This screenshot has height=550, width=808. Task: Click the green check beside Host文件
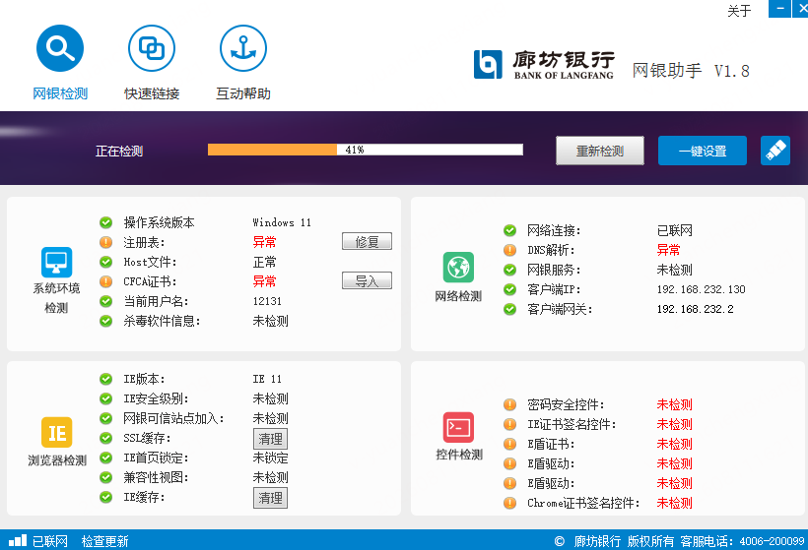coord(105,262)
